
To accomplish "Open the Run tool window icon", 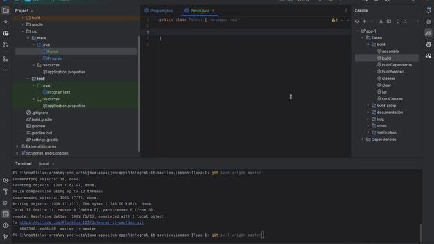I will click(x=5, y=203).
